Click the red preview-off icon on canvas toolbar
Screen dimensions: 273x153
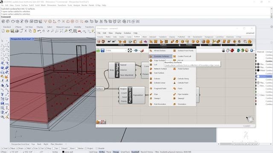(232, 51)
